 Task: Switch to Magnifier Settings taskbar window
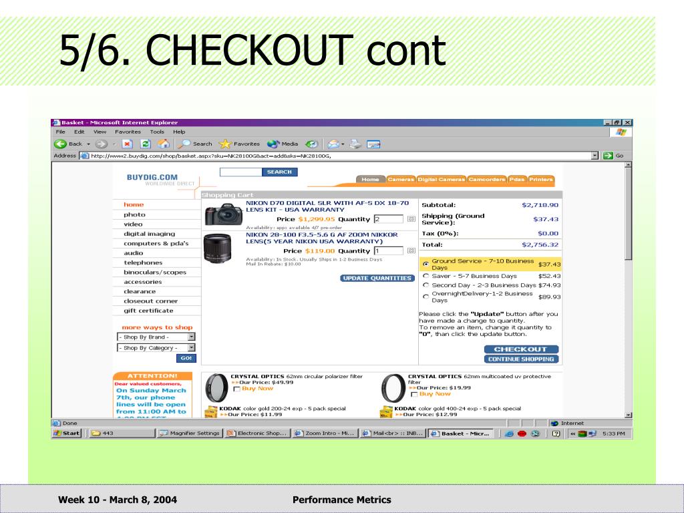(190, 433)
